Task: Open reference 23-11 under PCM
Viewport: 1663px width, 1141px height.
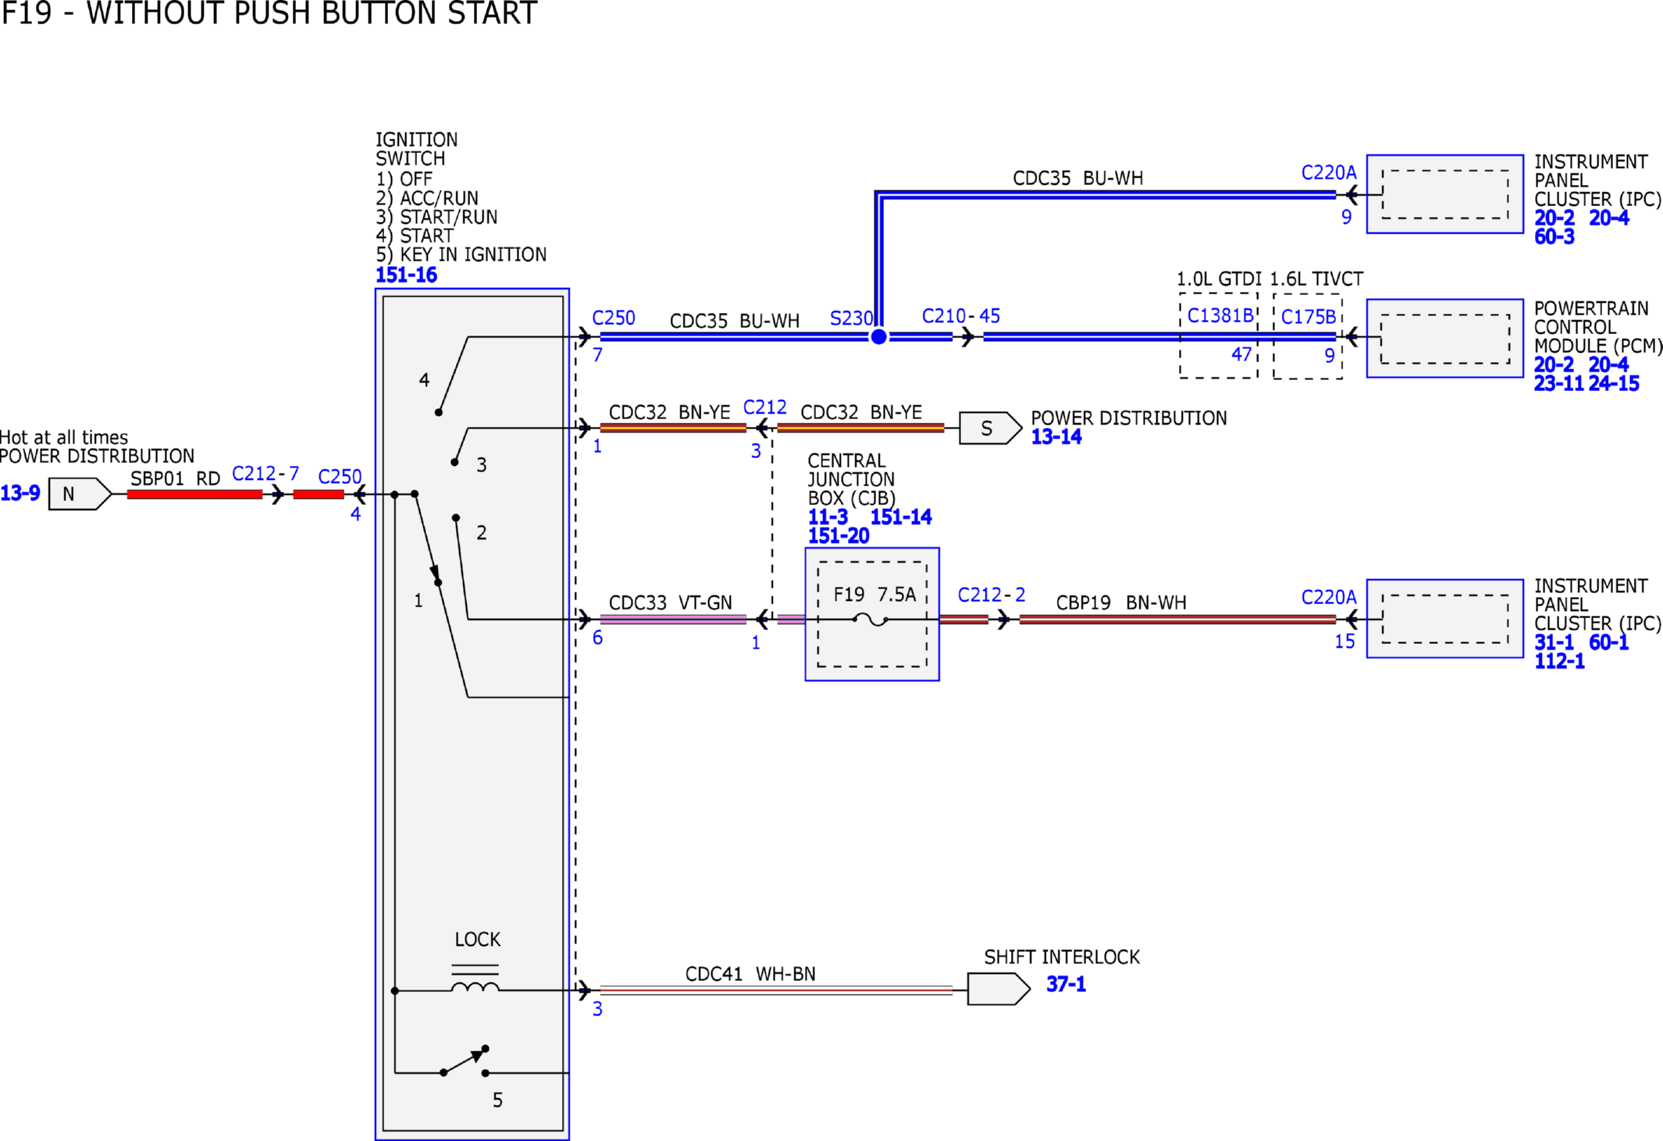Action: (1558, 383)
